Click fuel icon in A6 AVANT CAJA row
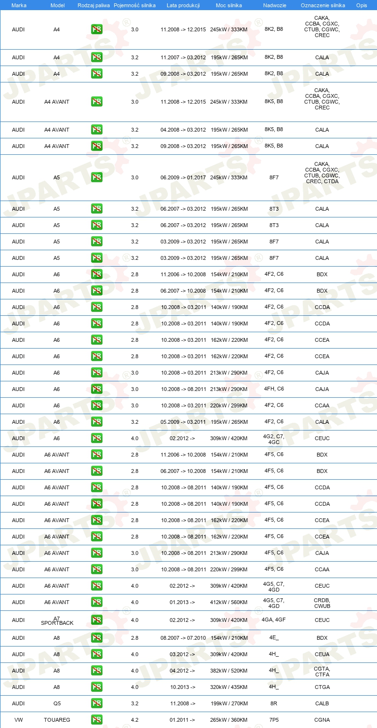This screenshot has width=377, height=728. (97, 553)
